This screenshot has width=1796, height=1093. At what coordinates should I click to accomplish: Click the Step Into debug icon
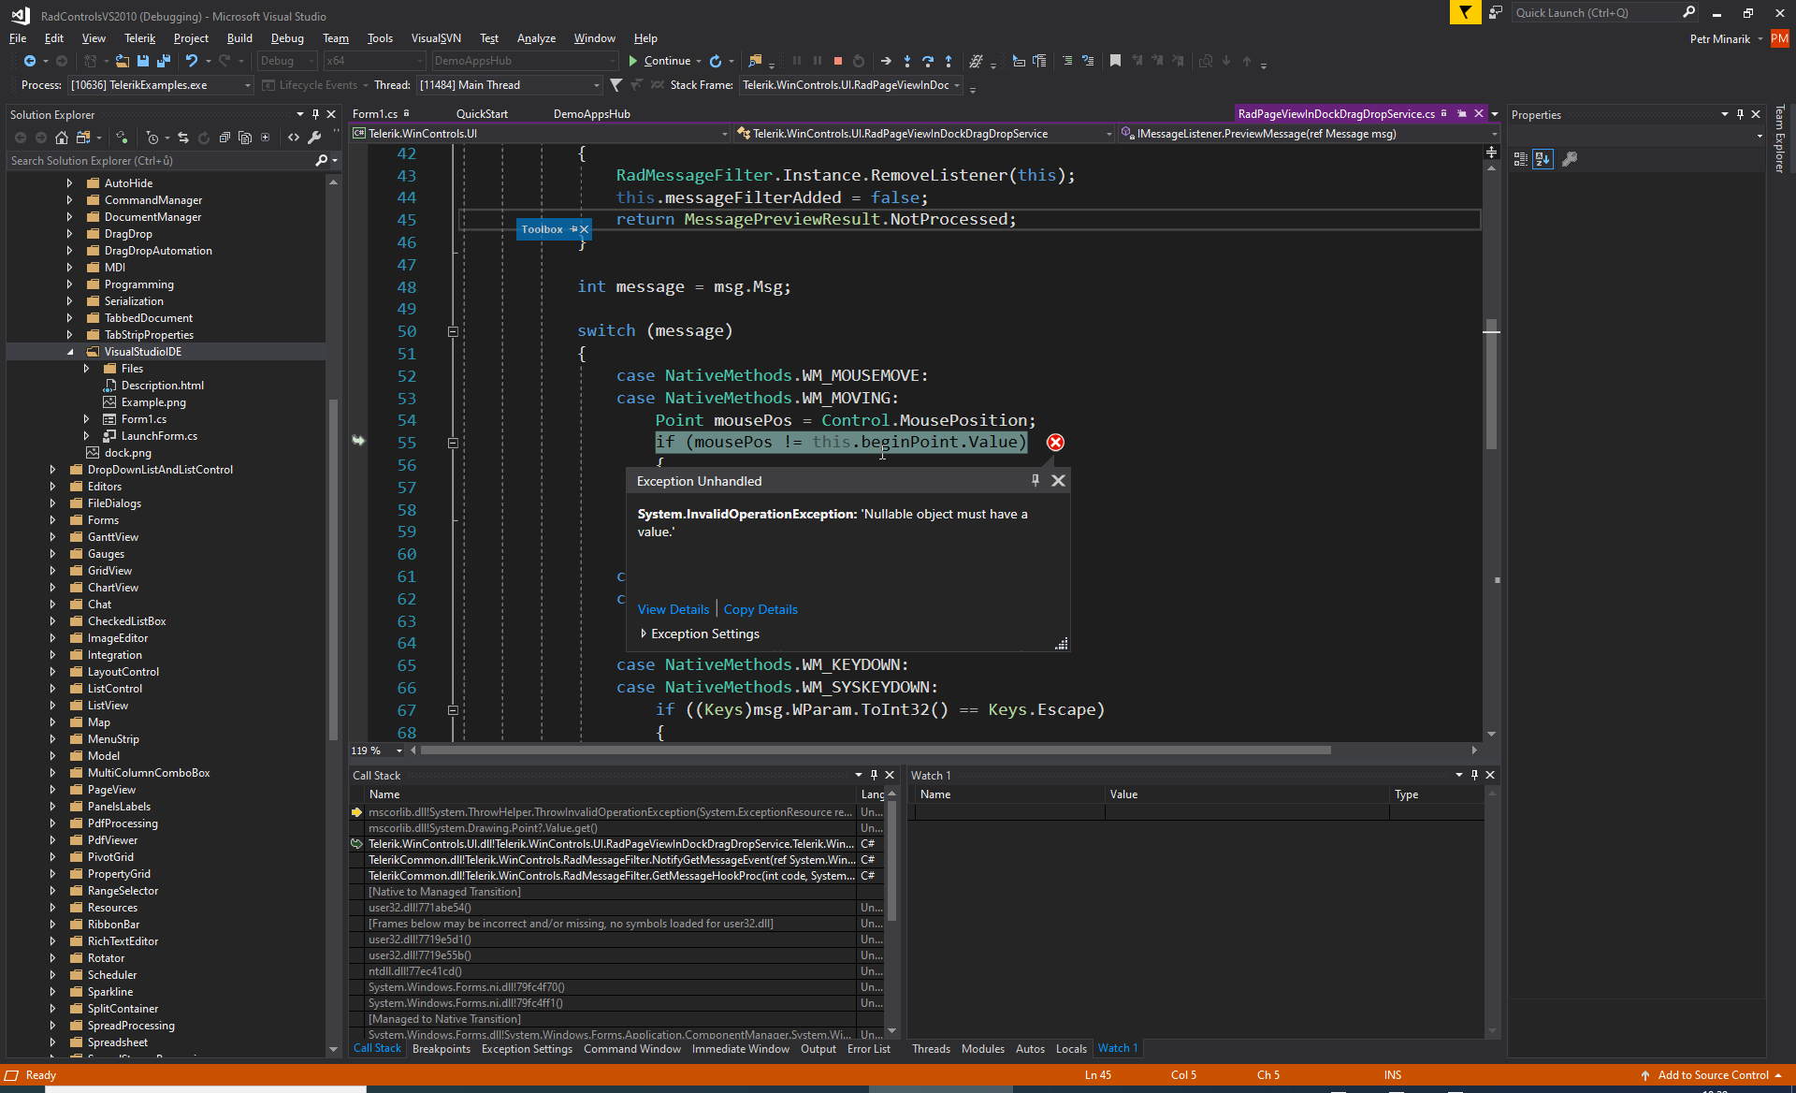click(x=907, y=61)
